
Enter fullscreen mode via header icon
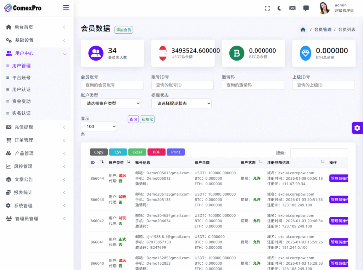pos(267,8)
